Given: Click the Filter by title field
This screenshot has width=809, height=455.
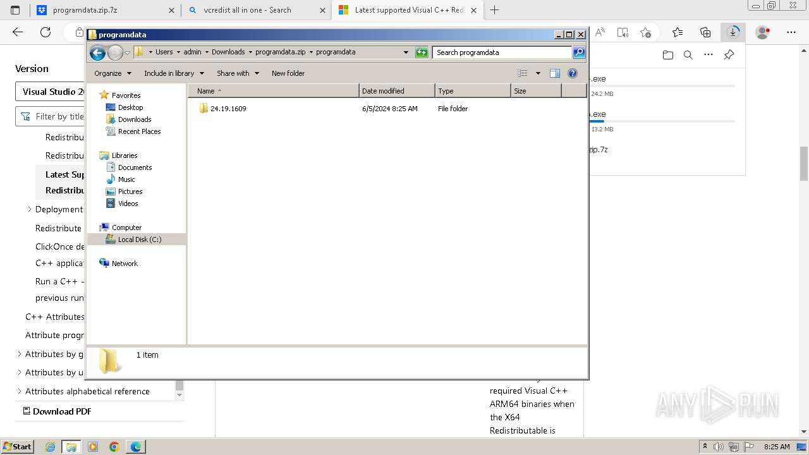Looking at the screenshot, I should click(x=51, y=116).
